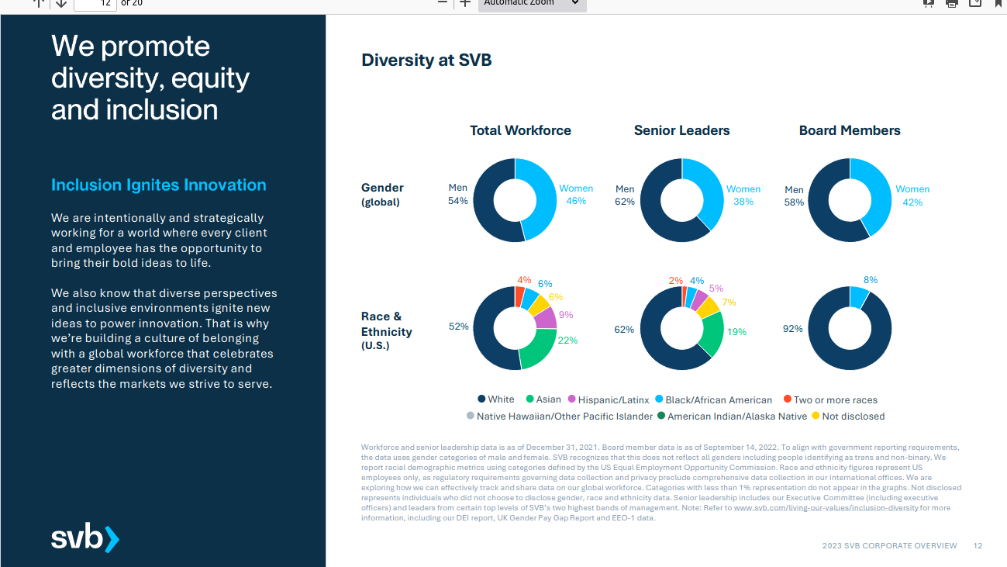Zoom in with the plus button
Image resolution: width=1007 pixels, height=567 pixels.
pyautogui.click(x=465, y=2)
